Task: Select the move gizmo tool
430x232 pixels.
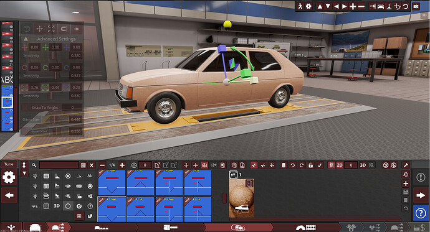Action: click(39, 29)
